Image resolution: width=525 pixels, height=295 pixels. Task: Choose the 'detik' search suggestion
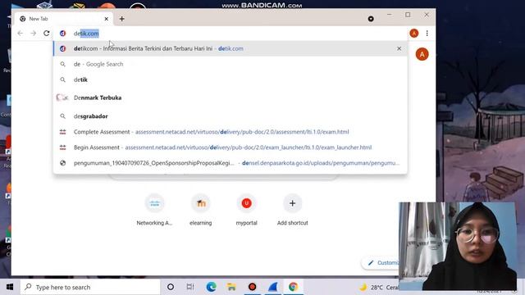[231, 79]
